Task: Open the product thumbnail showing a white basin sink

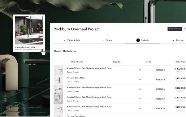Action: pyautogui.click(x=58, y=99)
